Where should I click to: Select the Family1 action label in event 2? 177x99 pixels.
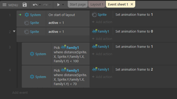point(103,32)
